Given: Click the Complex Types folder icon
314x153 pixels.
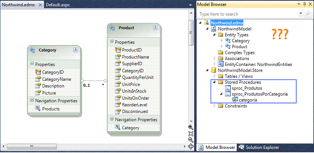Looking at the screenshot, I should click(220, 53).
